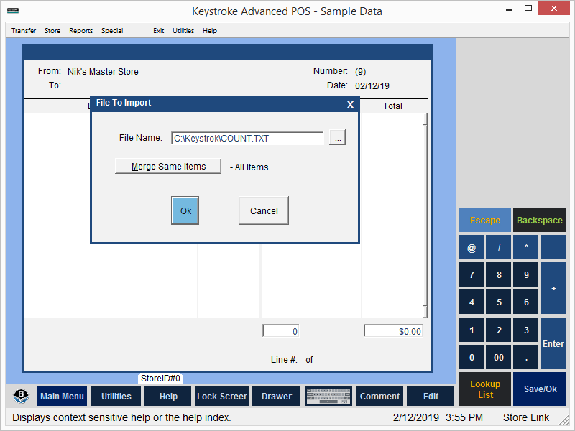Image resolution: width=575 pixels, height=431 pixels.
Task: Click Nik's Master Store text
Action: 103,71
